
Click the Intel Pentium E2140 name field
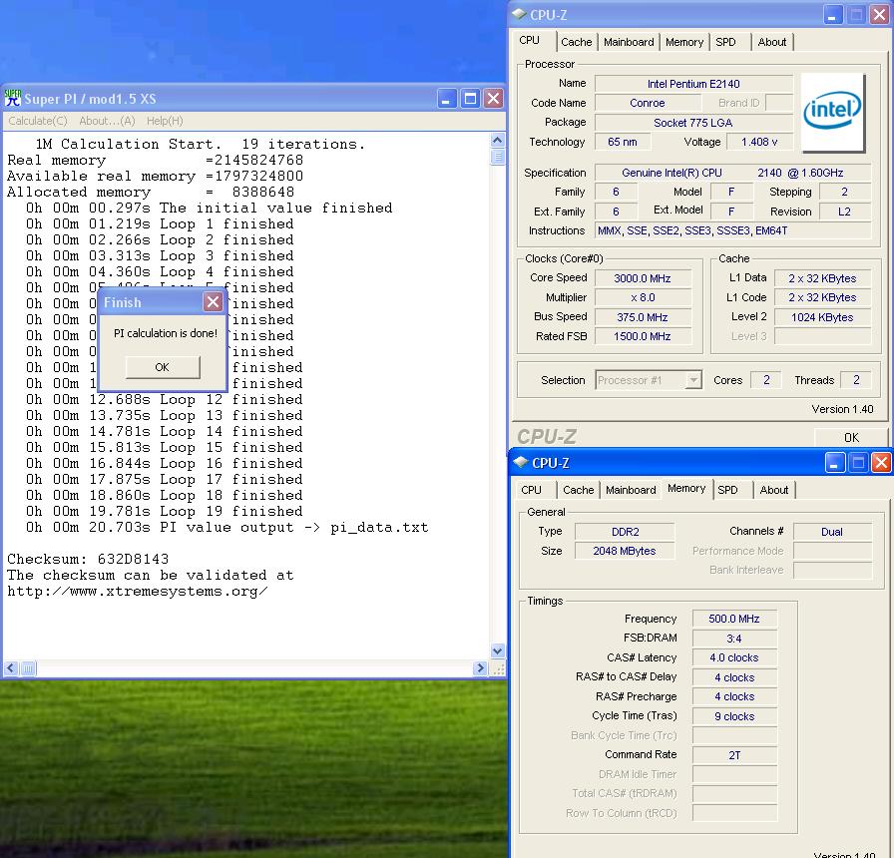693,84
